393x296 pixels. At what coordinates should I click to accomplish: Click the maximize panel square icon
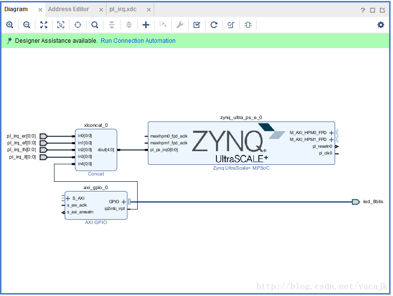coord(373,10)
